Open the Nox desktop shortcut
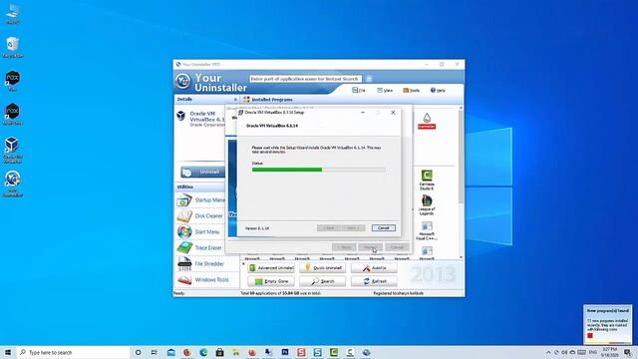The height and width of the screenshot is (359, 638). pos(13,81)
